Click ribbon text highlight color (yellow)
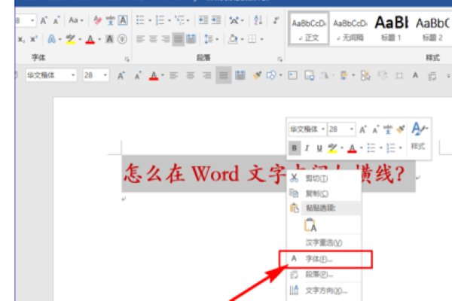 (x=70, y=39)
